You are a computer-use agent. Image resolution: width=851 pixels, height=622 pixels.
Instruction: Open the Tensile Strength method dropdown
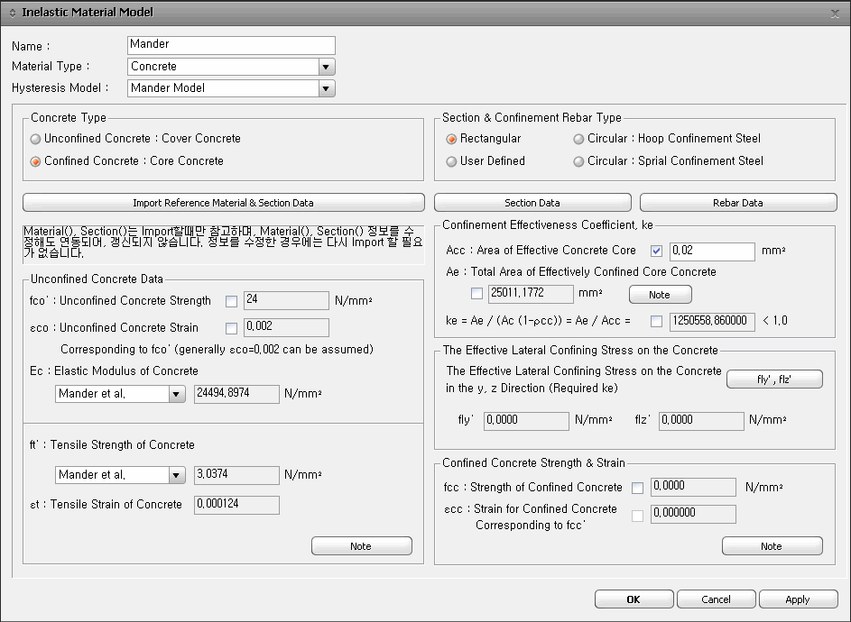176,475
